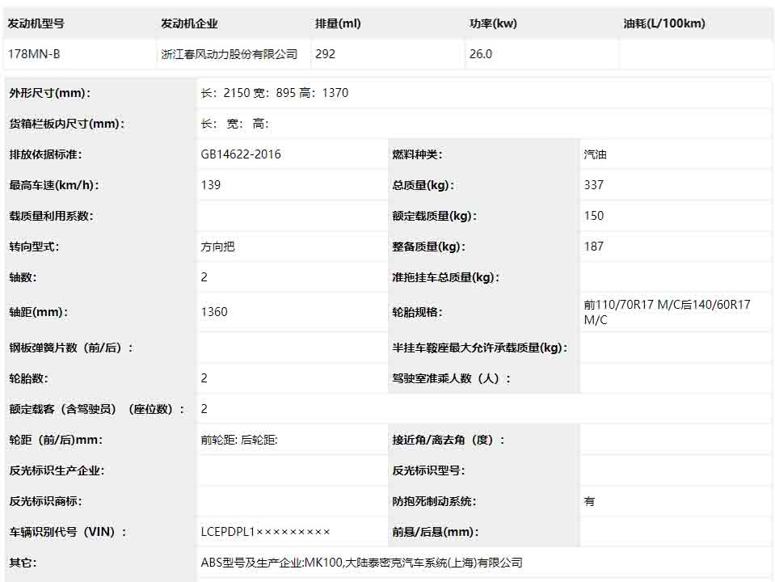Click the top speed value 139
The image size is (775, 582).
pos(211,185)
